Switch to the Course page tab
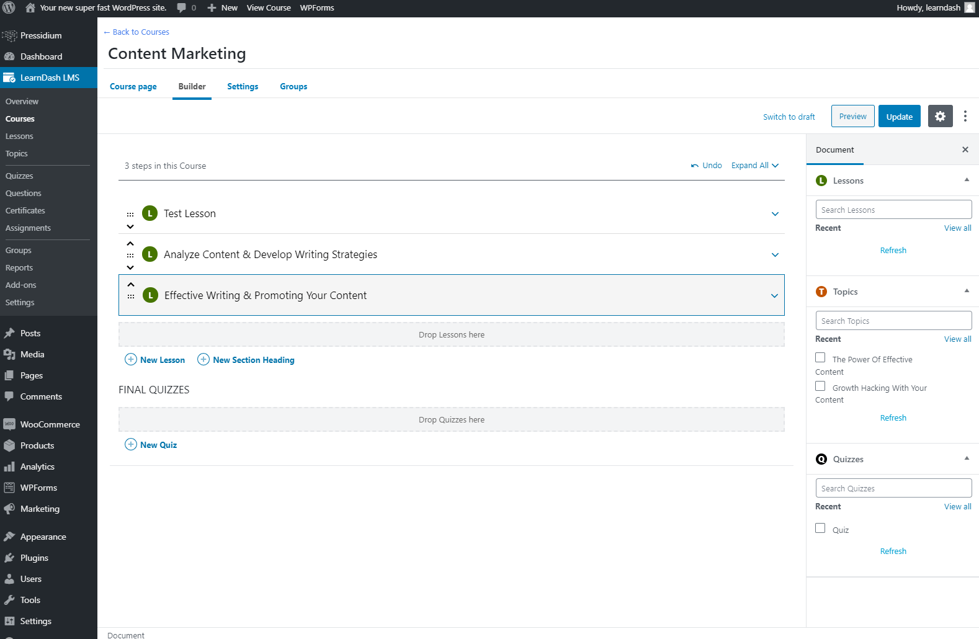979x639 pixels. (133, 87)
